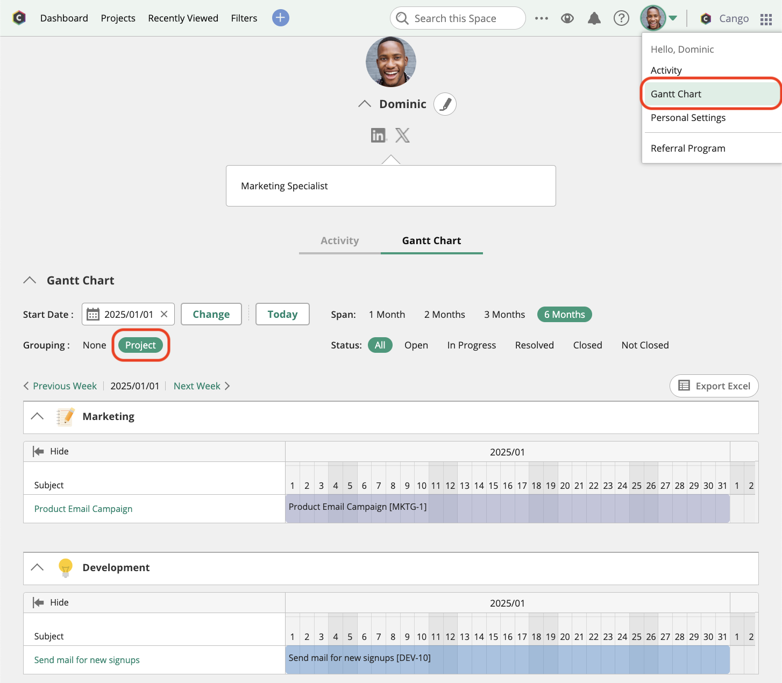This screenshot has height=683, width=782.
Task: Open the apps grid icon
Action: [766, 19]
